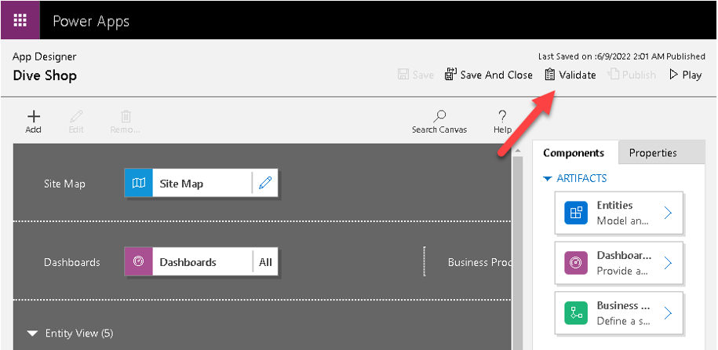This screenshot has width=718, height=350.
Task: Open the Power Apps app launcher waffle
Action: 20,20
